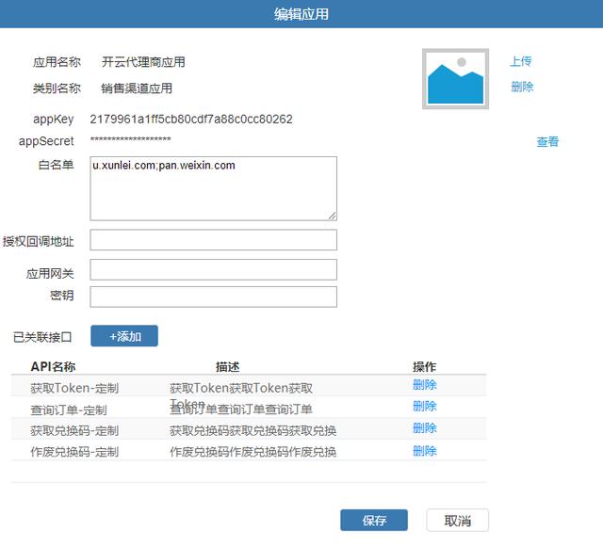Click the description 作废兑换码作废兑换码作废兑换

click(x=253, y=452)
